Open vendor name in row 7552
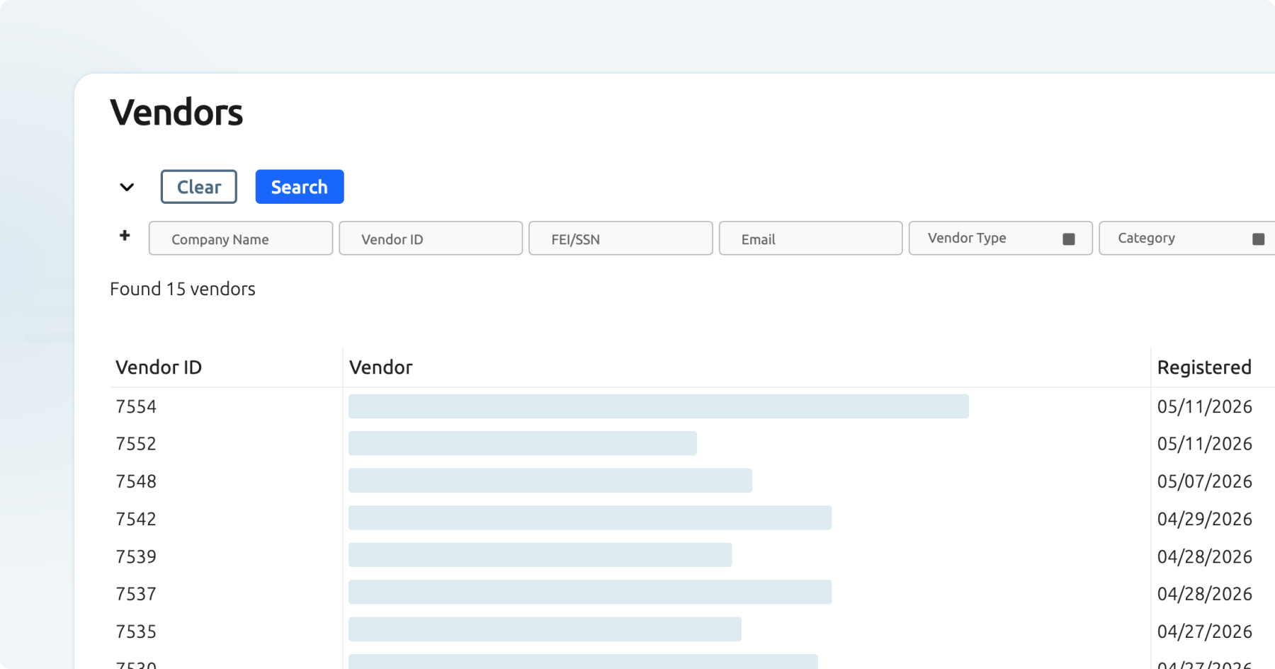Image resolution: width=1275 pixels, height=669 pixels. pos(523,443)
